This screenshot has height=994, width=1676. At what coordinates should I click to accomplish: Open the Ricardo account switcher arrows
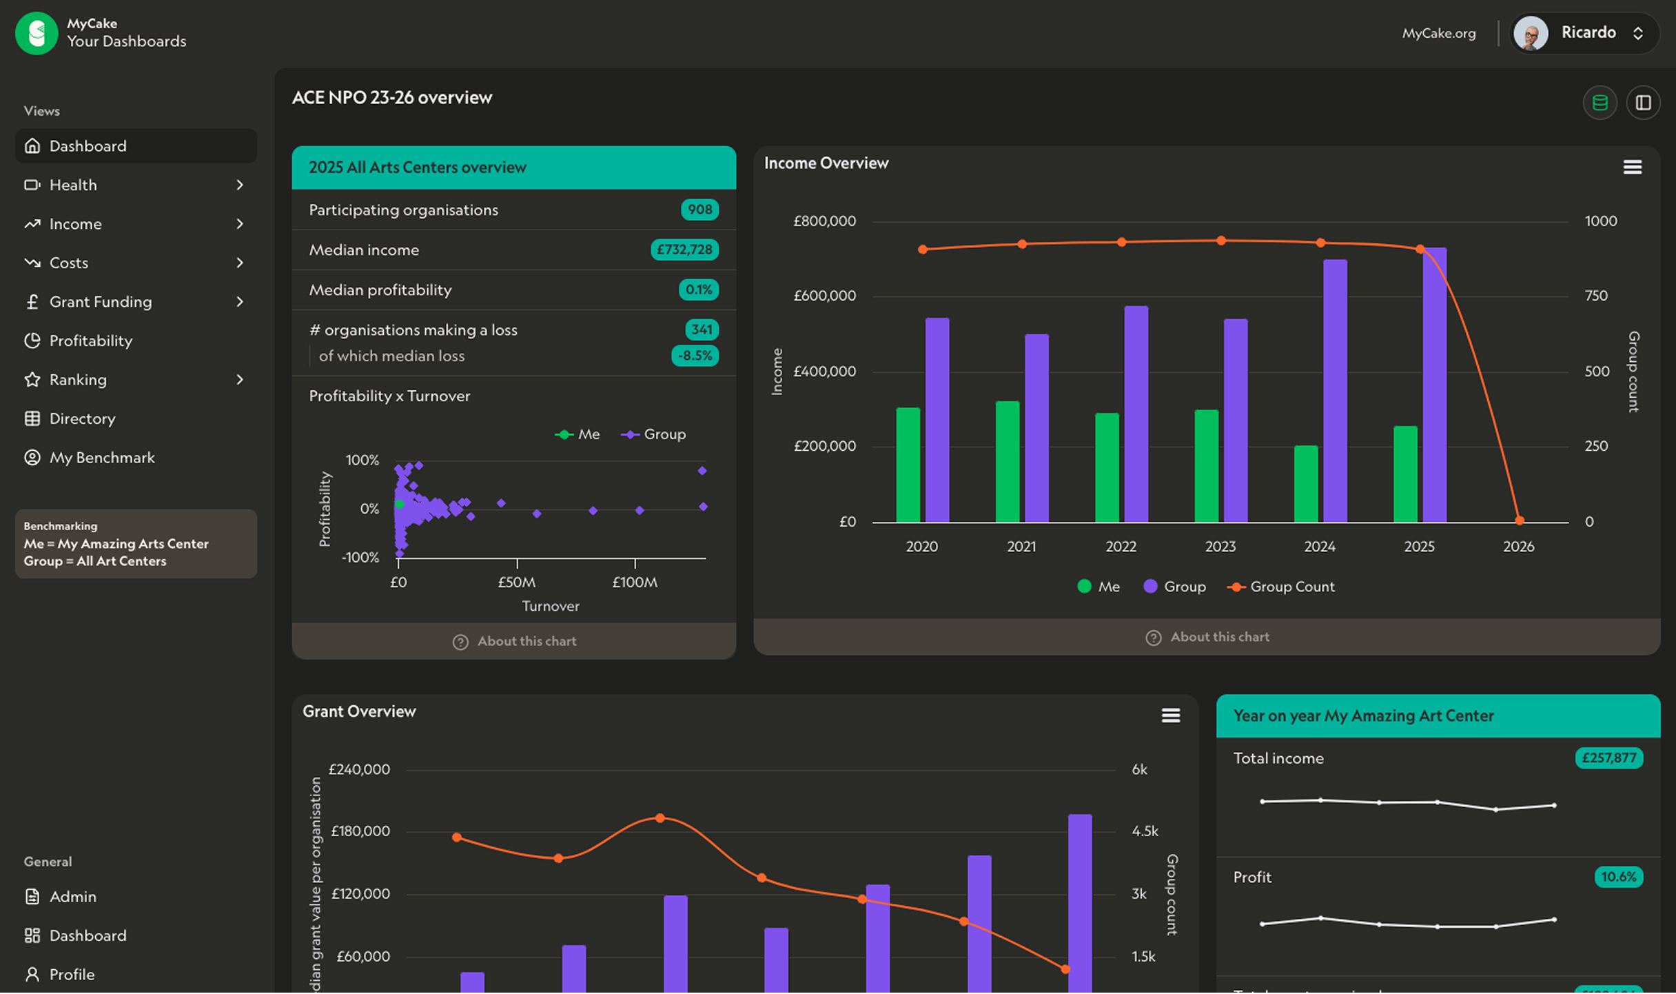tap(1637, 33)
